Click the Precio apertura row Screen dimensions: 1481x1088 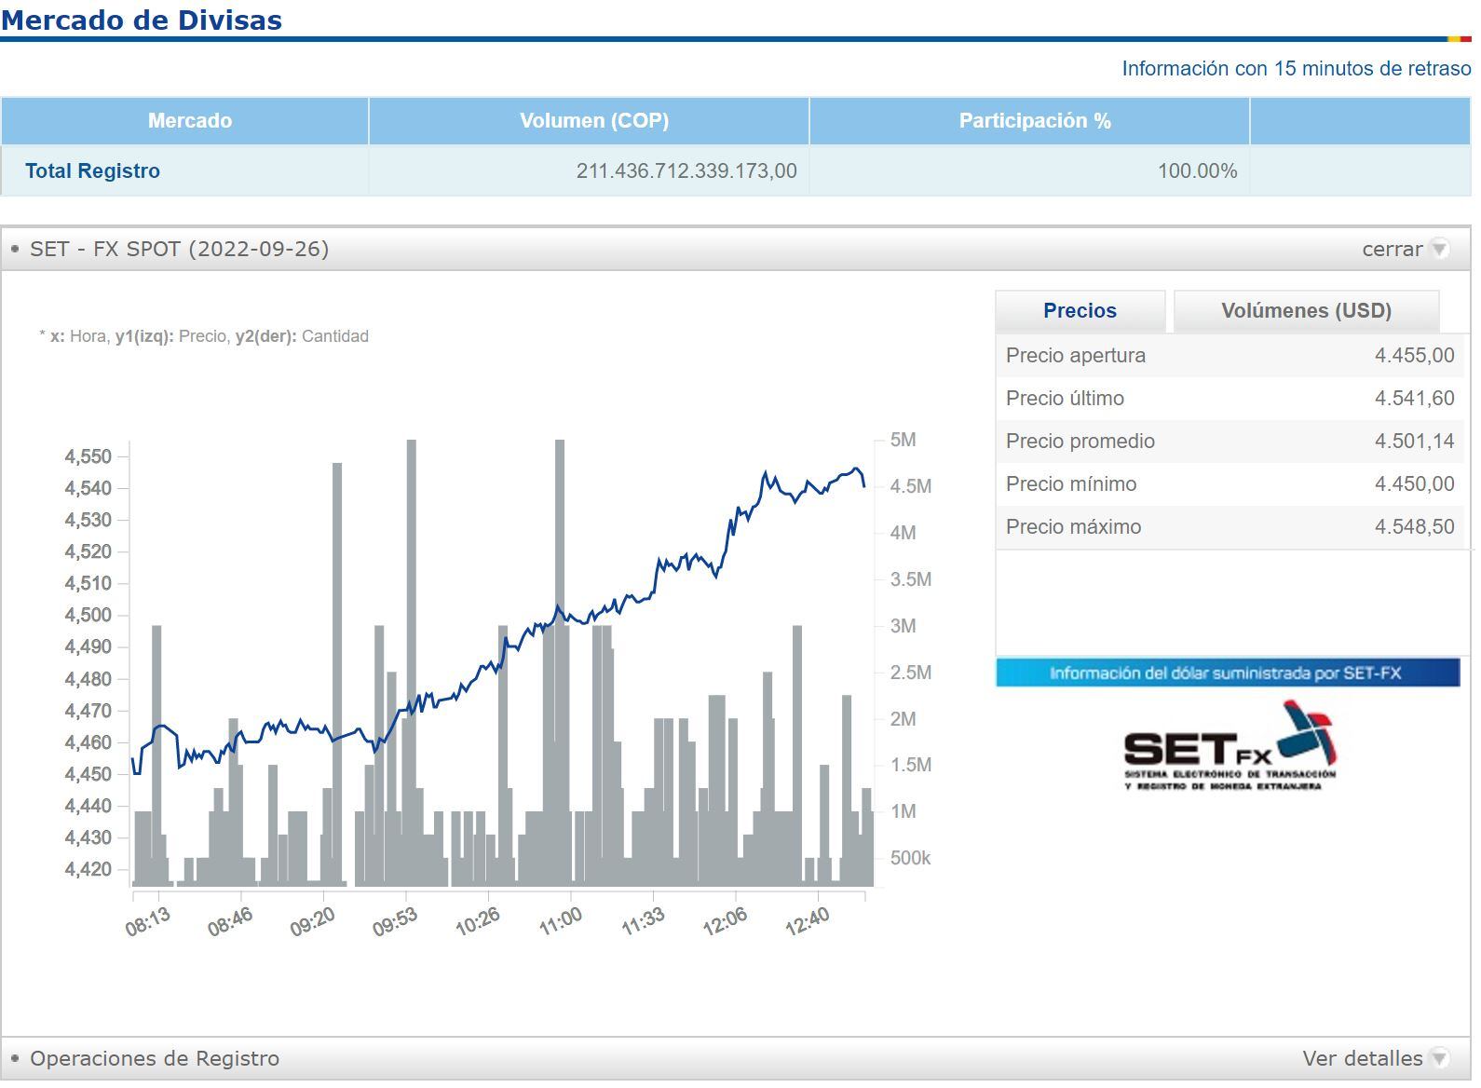coord(1229,356)
